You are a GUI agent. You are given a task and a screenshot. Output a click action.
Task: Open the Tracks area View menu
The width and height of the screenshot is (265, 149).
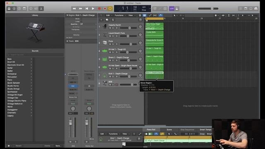(x=130, y=15)
